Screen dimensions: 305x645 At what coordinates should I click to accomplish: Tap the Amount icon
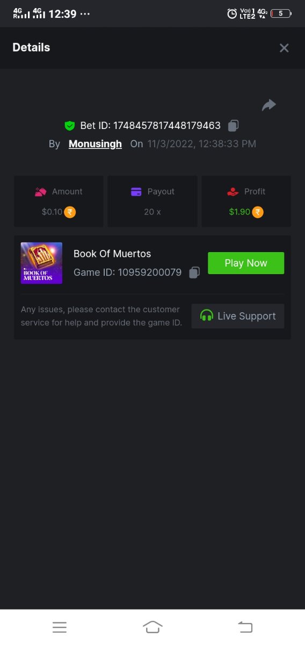[41, 191]
